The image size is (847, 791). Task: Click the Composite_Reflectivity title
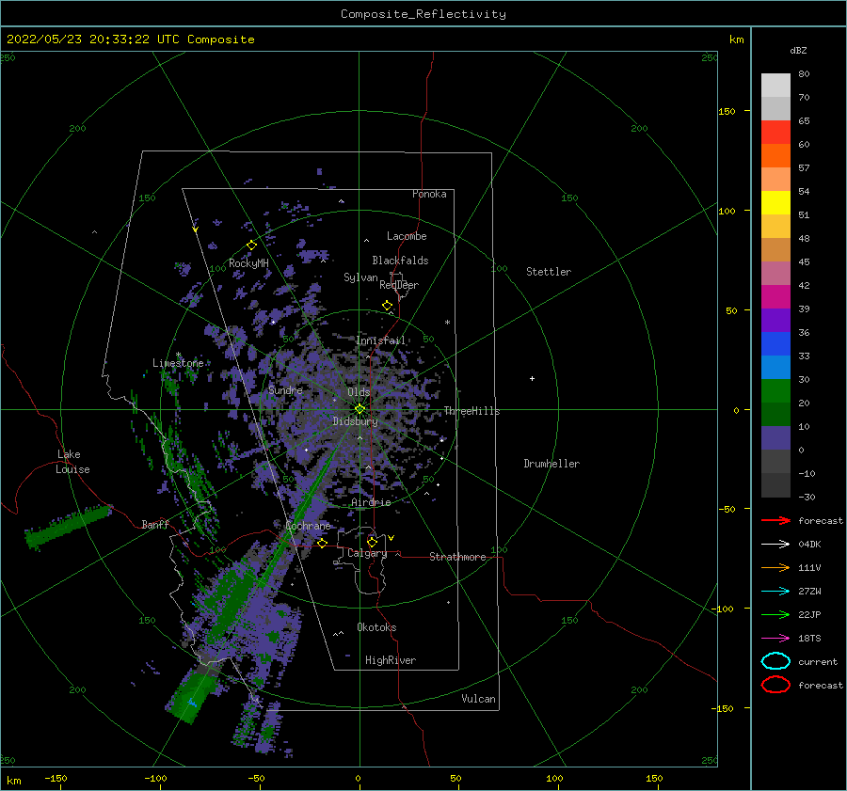coord(423,14)
